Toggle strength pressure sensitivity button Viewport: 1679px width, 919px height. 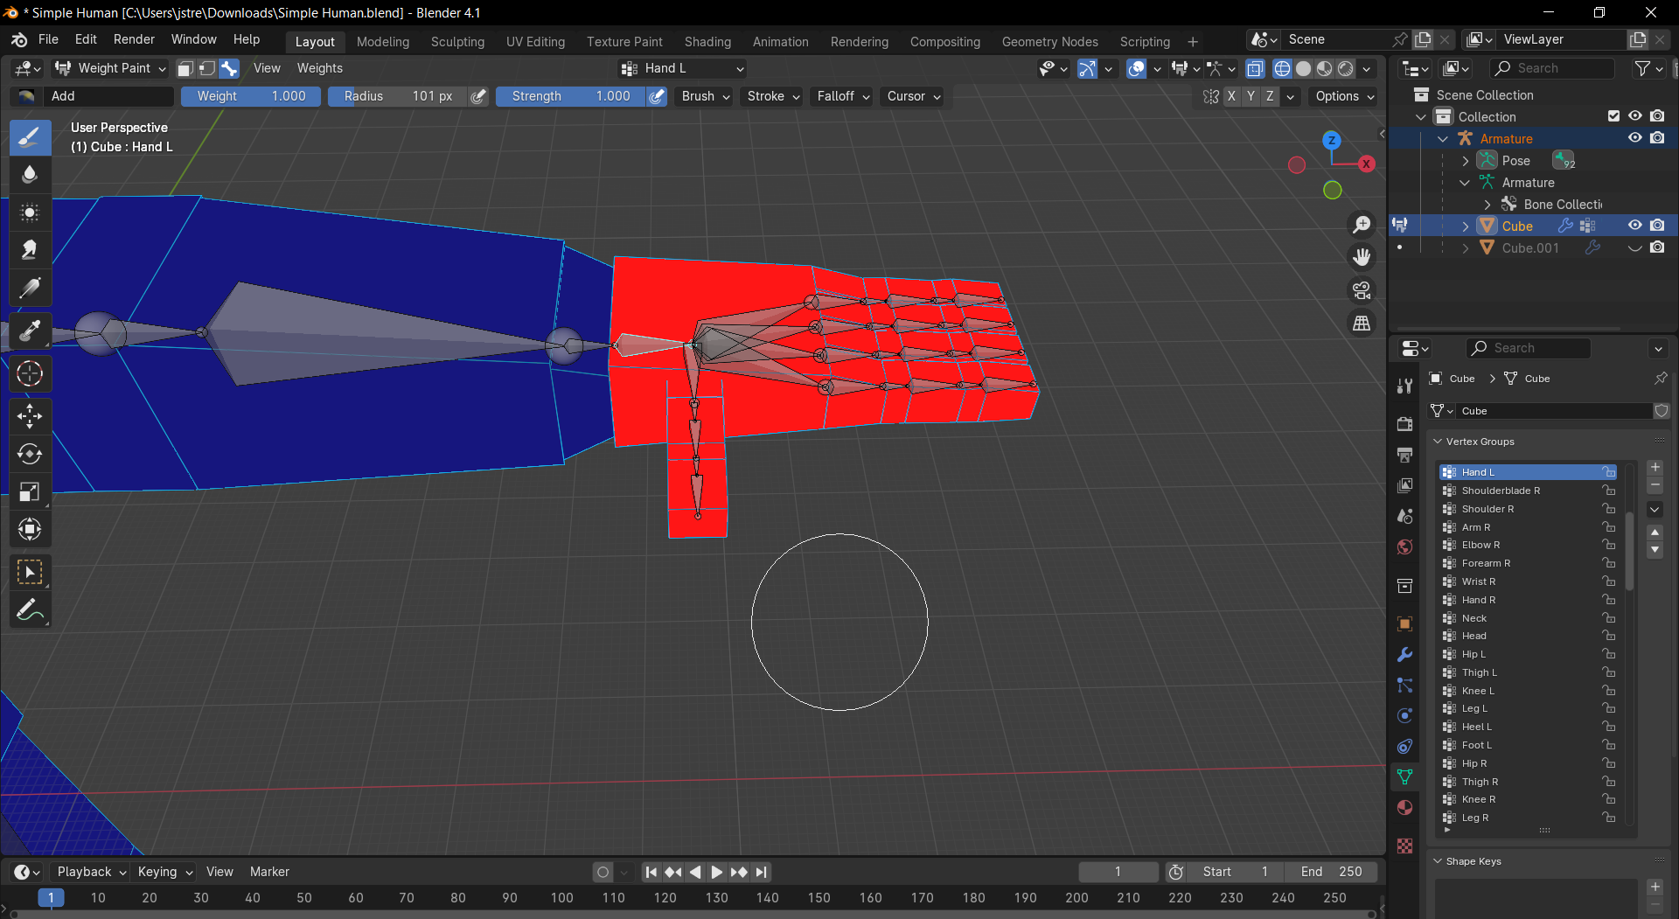[657, 96]
